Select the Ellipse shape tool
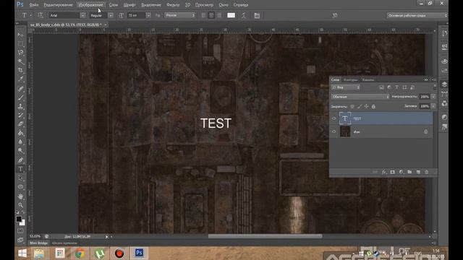Screen dimensions: 463x260 coord(20,187)
